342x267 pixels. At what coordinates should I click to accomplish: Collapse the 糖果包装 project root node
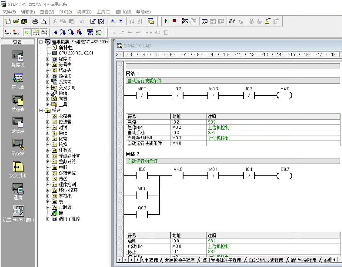pyautogui.click(x=41, y=42)
